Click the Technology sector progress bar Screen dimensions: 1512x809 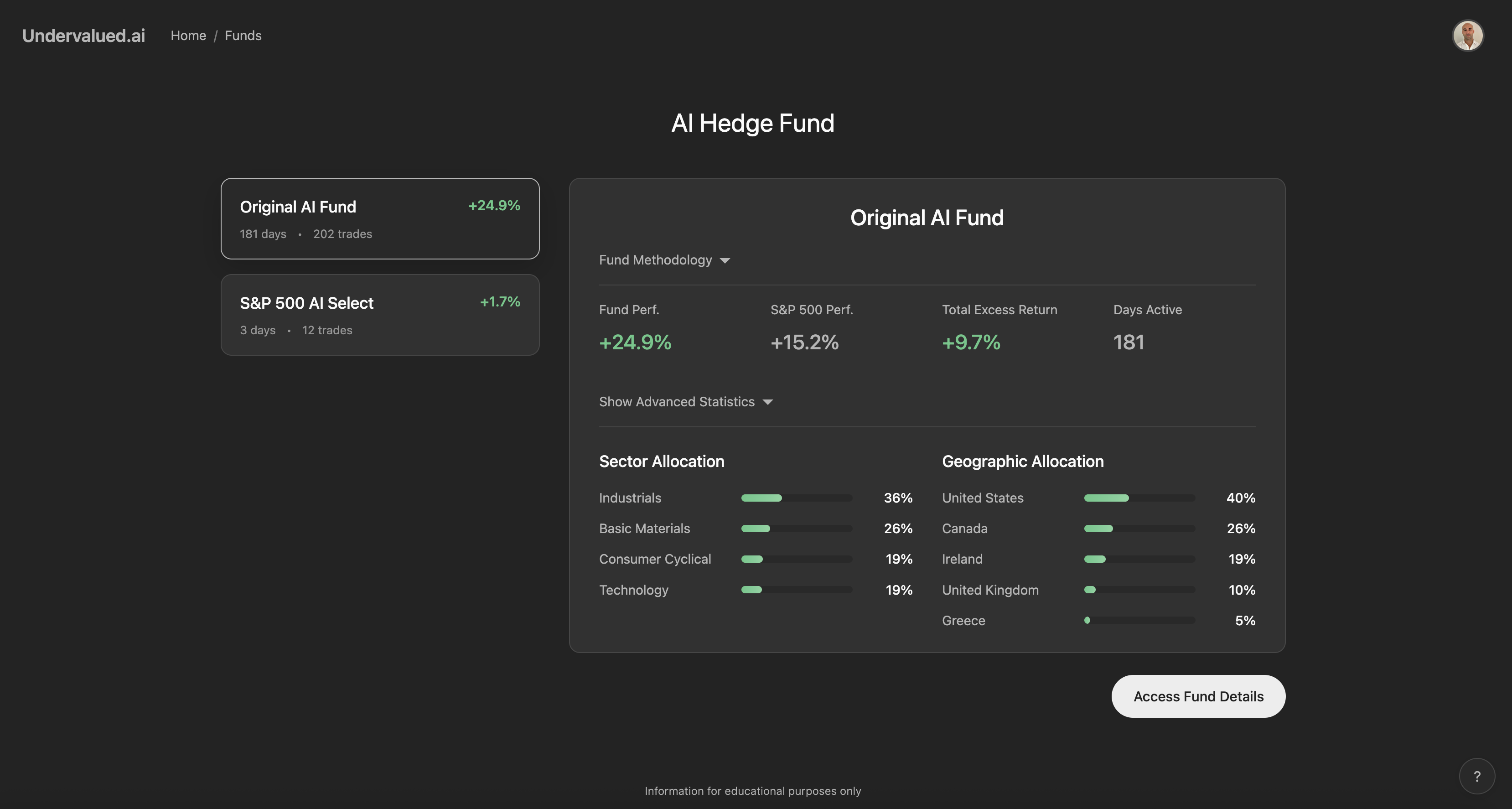[x=797, y=590]
